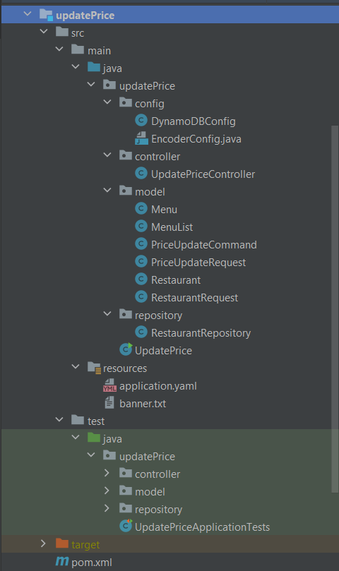
Task: Click the resources folder icon
Action: (x=94, y=368)
